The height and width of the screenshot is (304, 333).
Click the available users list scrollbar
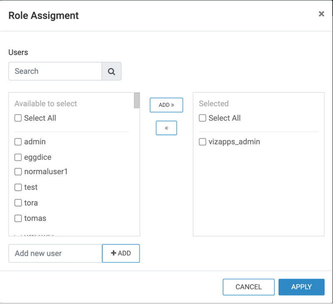(137, 101)
